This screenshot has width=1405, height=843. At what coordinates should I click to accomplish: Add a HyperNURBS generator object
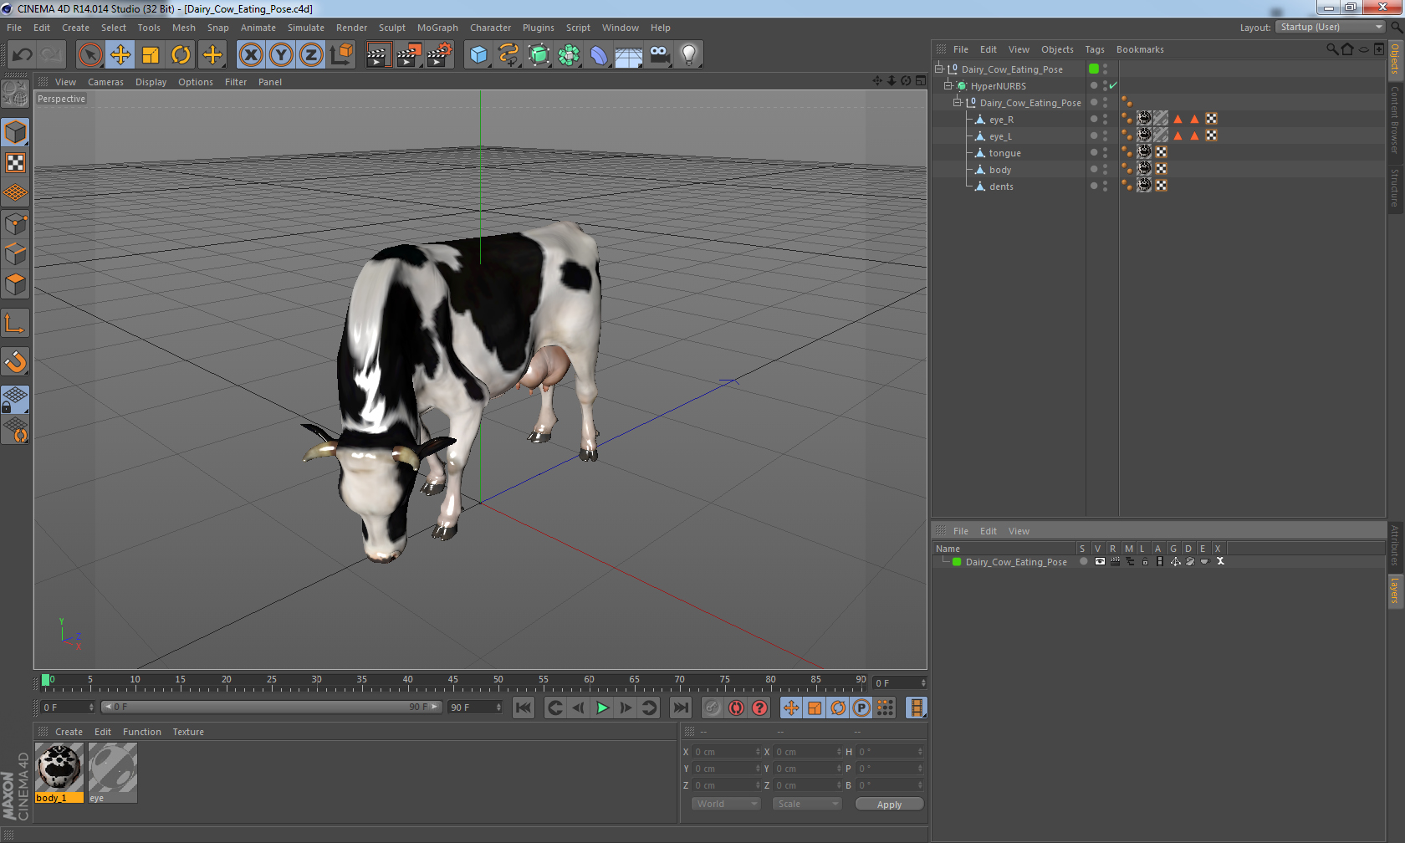(x=539, y=55)
